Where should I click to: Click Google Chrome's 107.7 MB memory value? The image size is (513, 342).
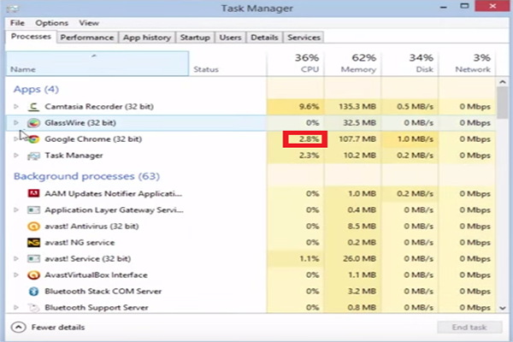coord(357,139)
